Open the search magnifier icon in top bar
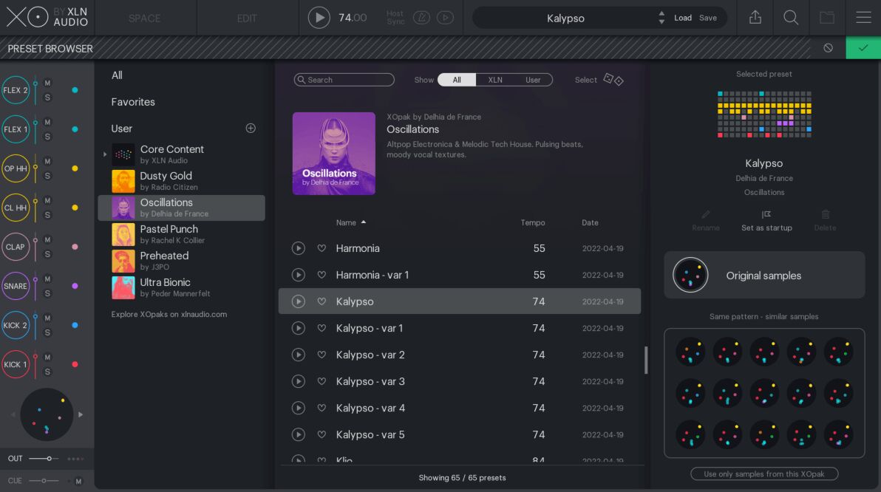The width and height of the screenshot is (881, 492). (791, 18)
